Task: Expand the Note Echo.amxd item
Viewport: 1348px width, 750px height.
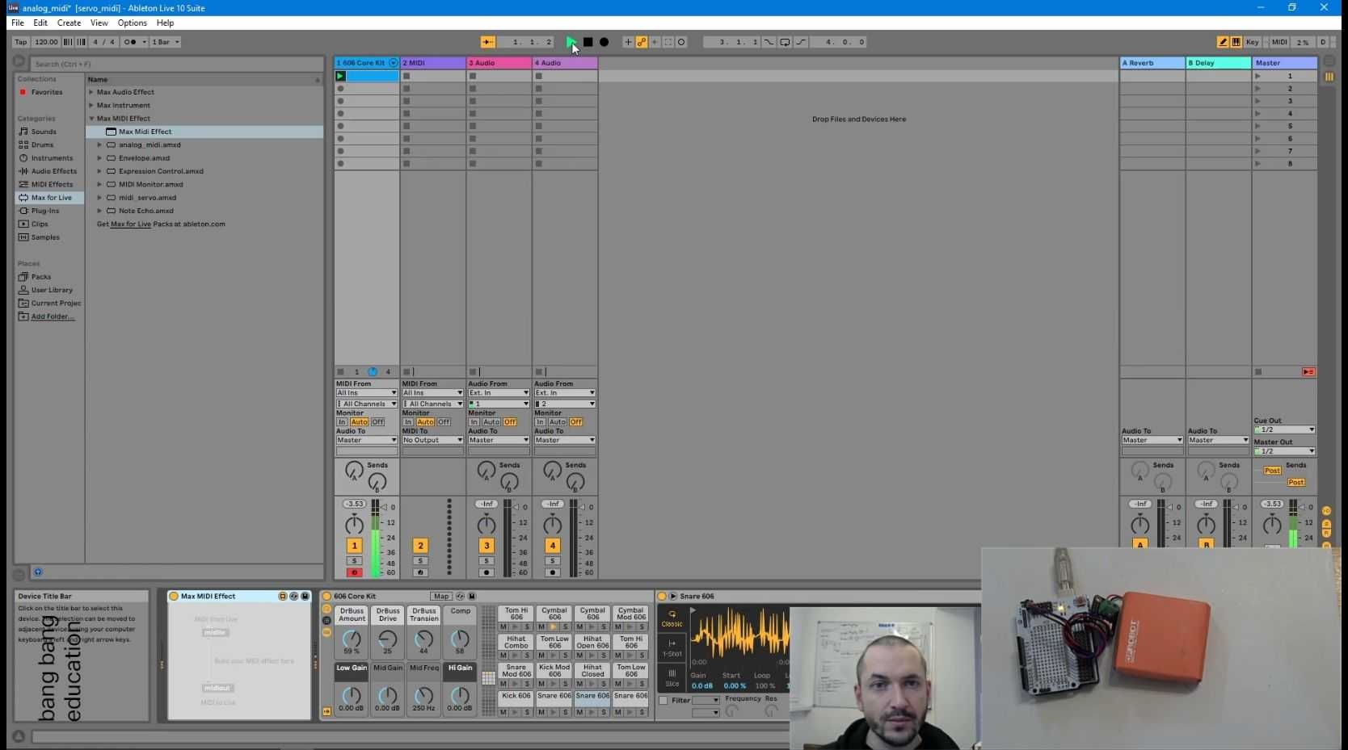Action: coord(99,211)
